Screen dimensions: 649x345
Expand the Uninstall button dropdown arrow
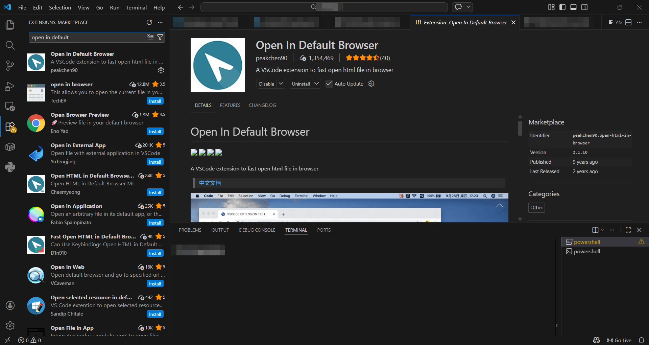pos(316,84)
